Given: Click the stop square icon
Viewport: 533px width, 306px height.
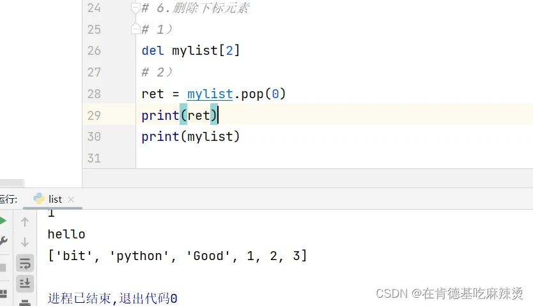Looking at the screenshot, I should 3,268.
